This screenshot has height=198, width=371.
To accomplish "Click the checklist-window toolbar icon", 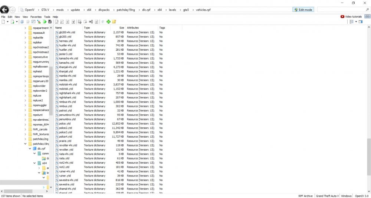I will [x=33, y=22].
